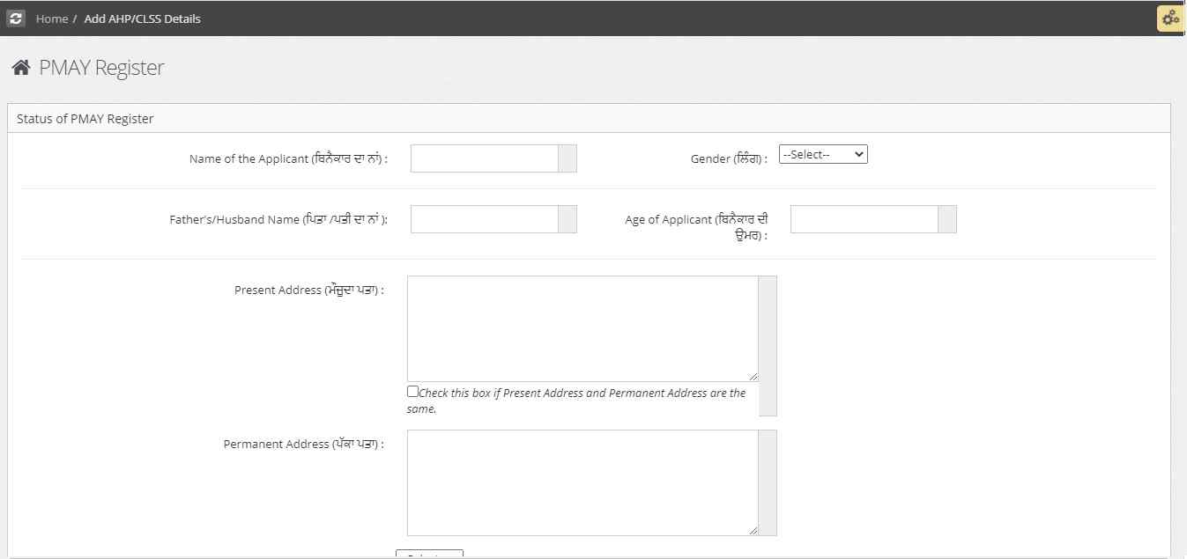Image resolution: width=1187 pixels, height=559 pixels.
Task: Open the Gender dropdown
Action: [823, 155]
